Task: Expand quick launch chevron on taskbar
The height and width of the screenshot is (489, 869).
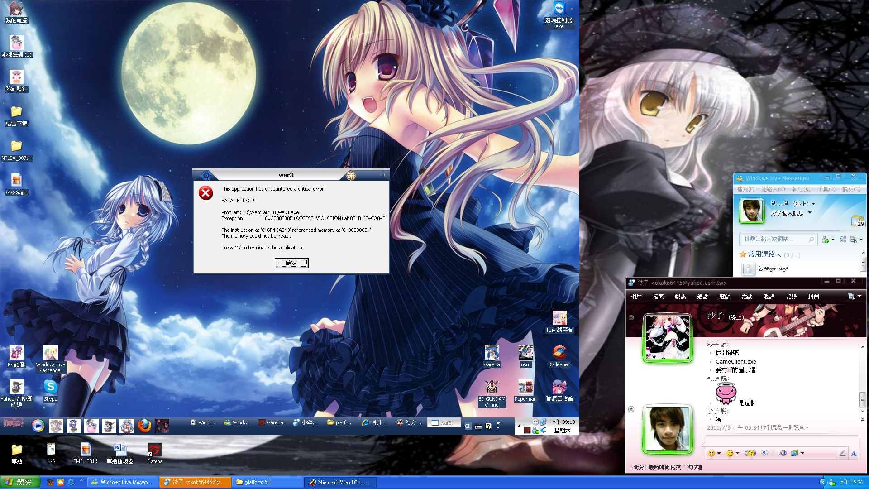Action: coord(82,480)
